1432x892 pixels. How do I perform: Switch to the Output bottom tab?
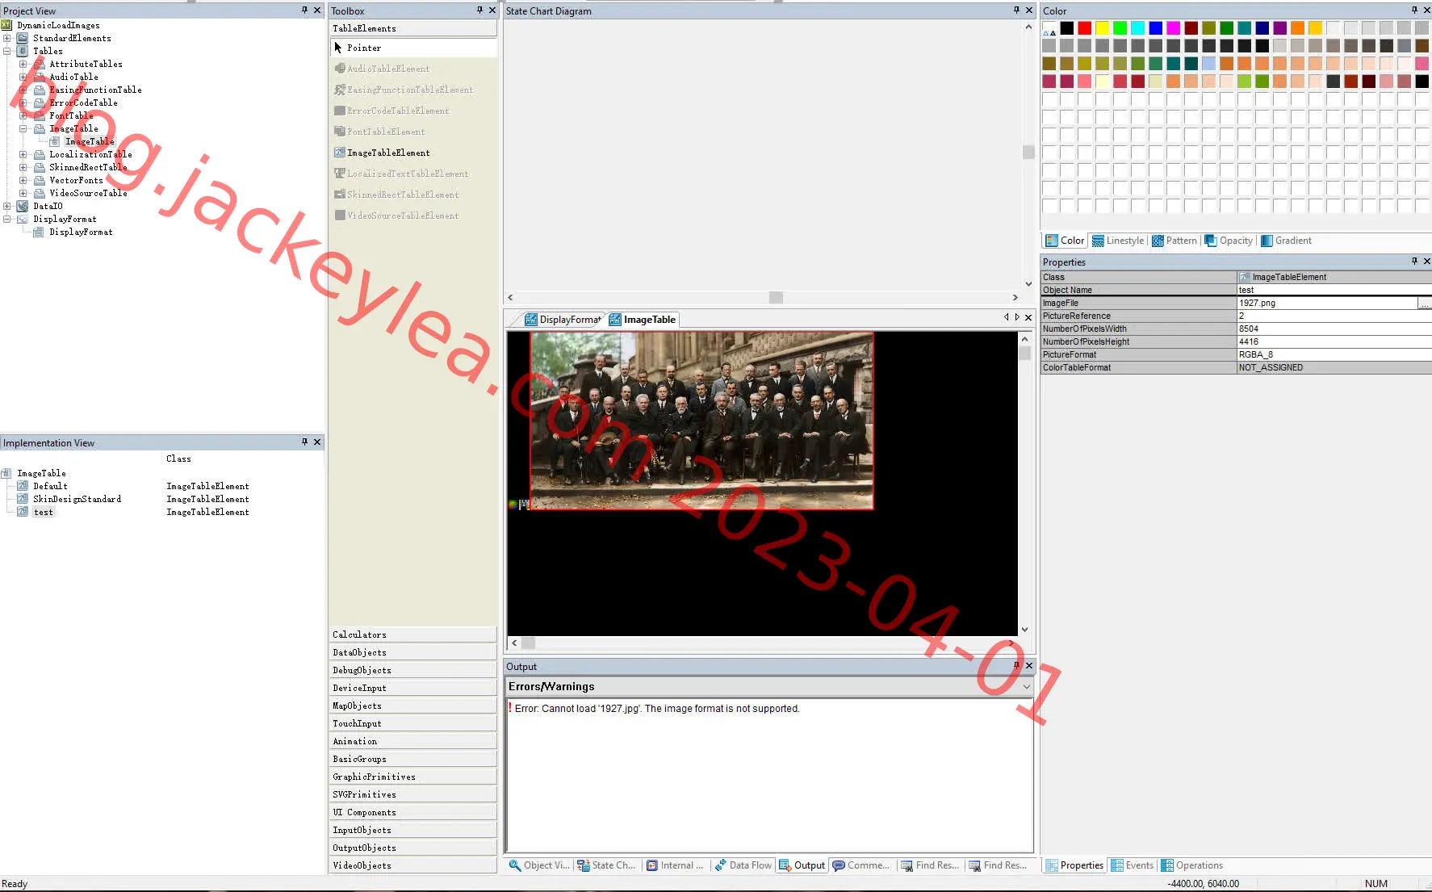coord(802,865)
